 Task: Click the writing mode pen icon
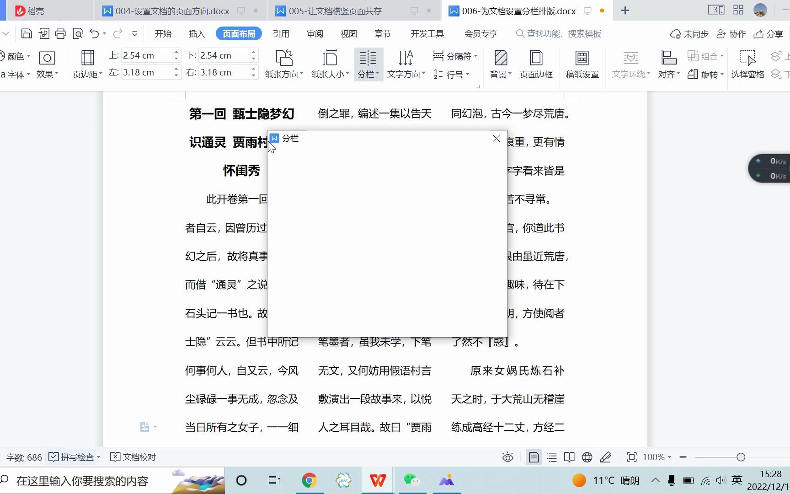coord(605,457)
